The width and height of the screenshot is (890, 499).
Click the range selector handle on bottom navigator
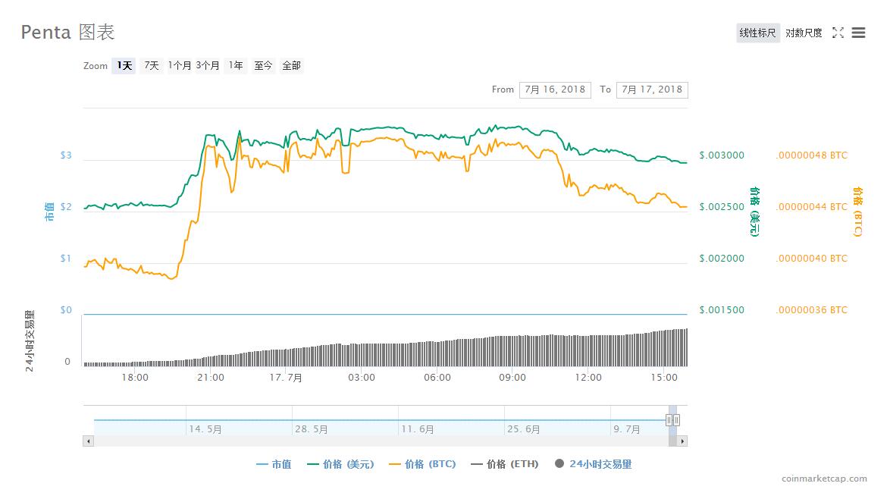point(672,421)
